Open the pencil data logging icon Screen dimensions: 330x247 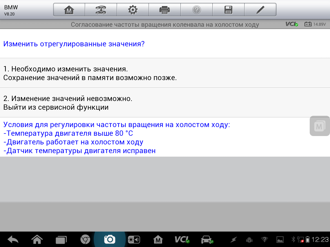(260, 10)
